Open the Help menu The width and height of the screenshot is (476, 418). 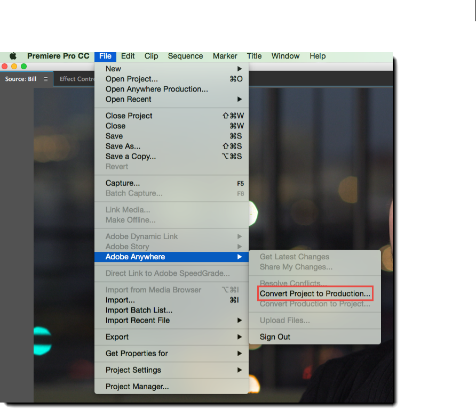click(318, 56)
